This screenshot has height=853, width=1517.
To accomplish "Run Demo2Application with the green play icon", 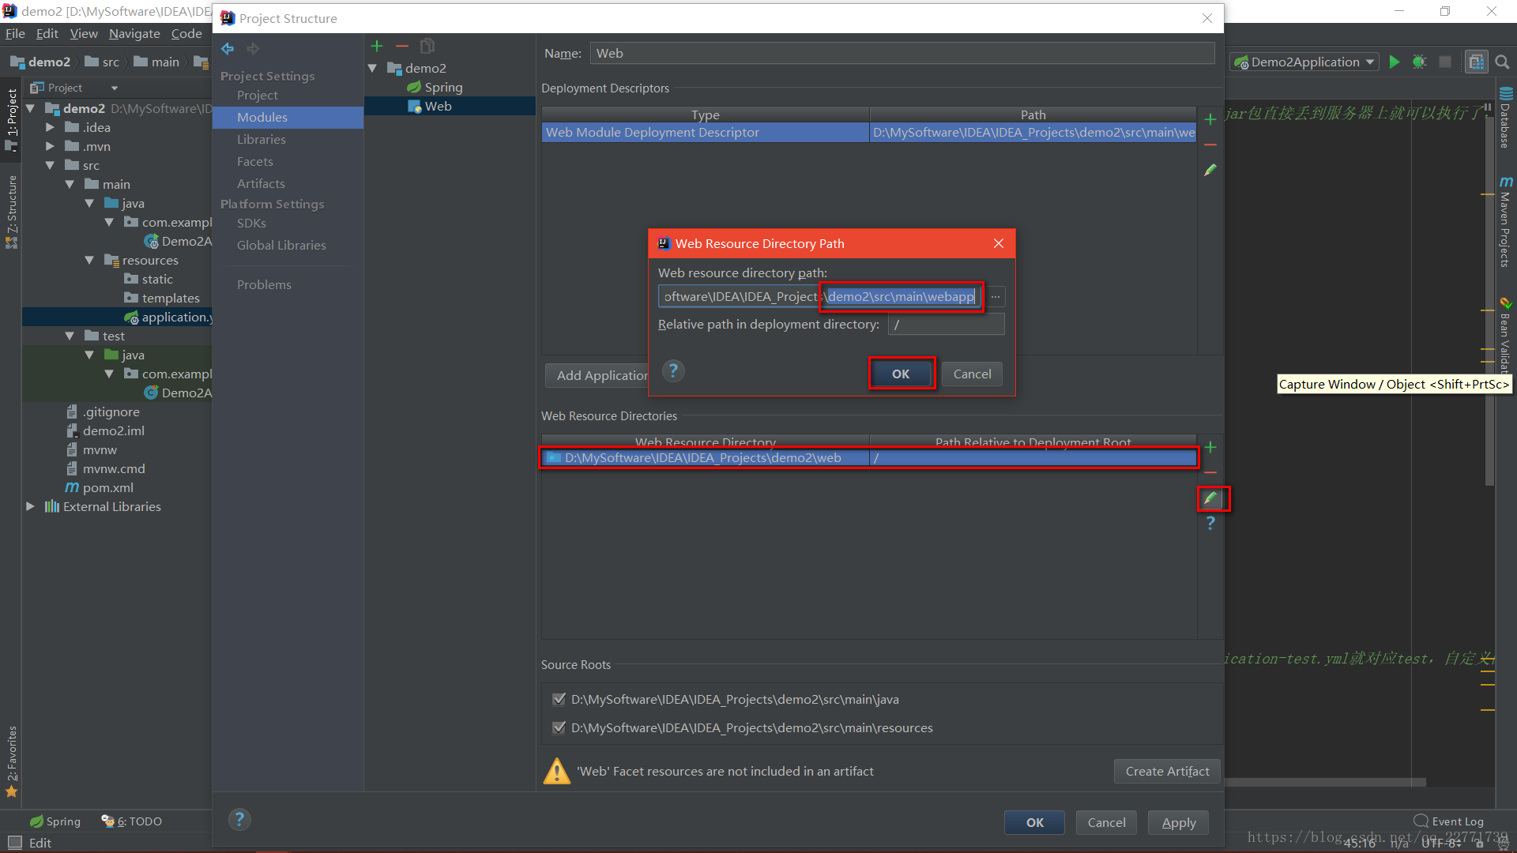I will [x=1395, y=62].
